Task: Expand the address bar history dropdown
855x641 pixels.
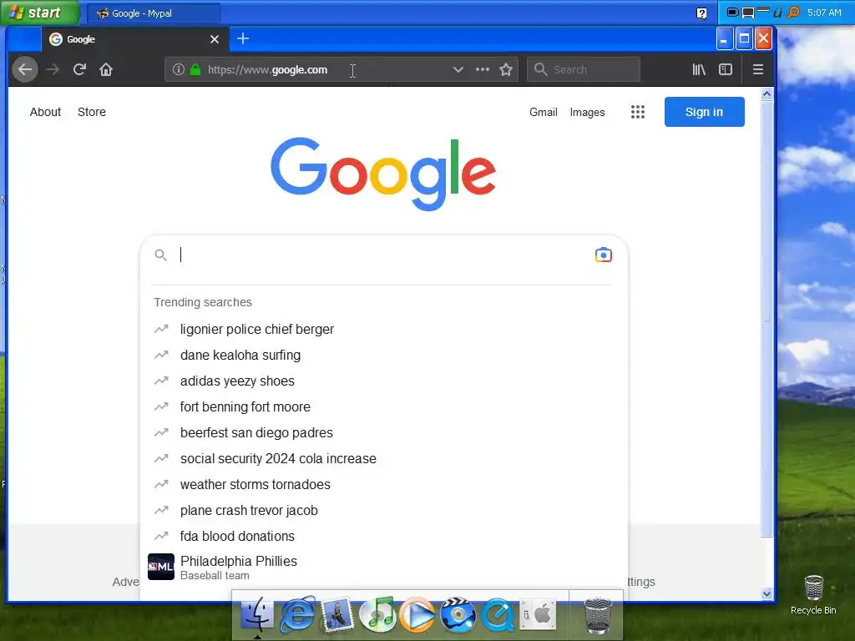Action: tap(458, 69)
